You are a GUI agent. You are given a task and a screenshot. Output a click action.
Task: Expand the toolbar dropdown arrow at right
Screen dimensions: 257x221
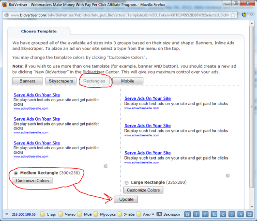(x=252, y=15)
